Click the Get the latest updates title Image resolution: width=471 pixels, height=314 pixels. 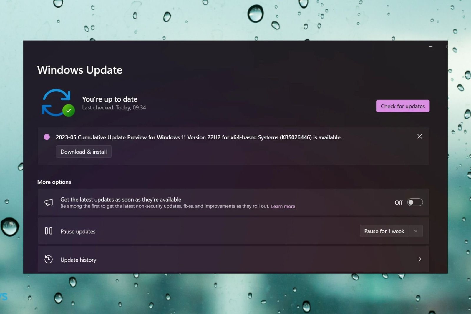point(121,200)
